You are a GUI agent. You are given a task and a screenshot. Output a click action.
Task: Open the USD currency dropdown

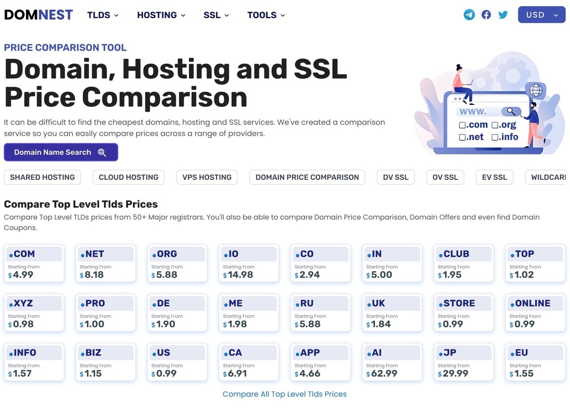point(541,15)
